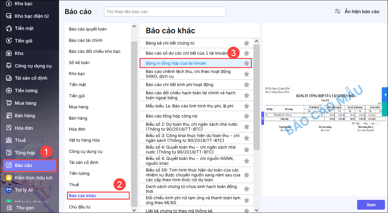The image size is (388, 213).
Task: Open Tài sản cố định truck icon
Action: (9, 78)
